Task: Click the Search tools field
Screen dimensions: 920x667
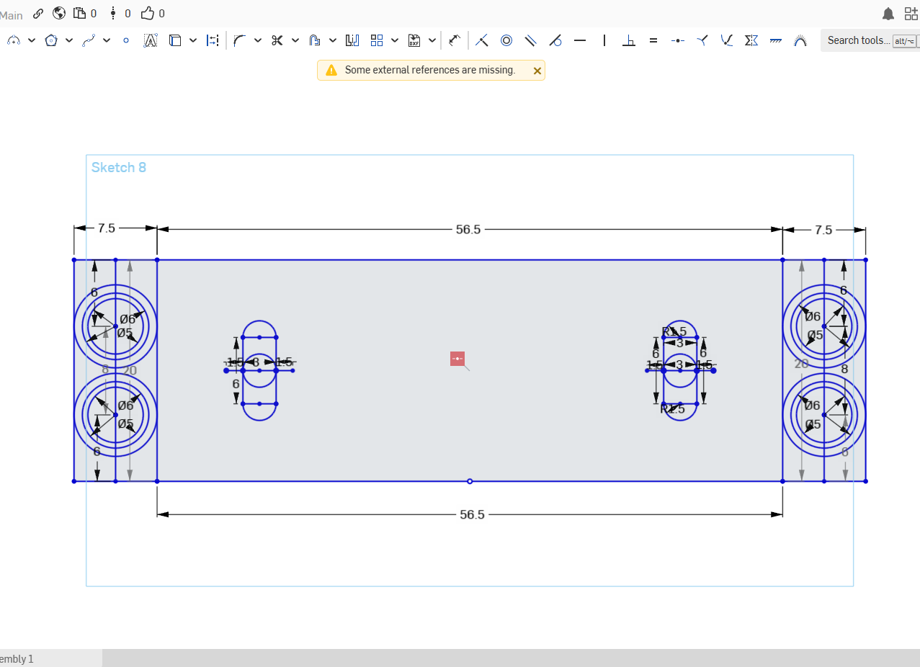Action: pos(870,40)
